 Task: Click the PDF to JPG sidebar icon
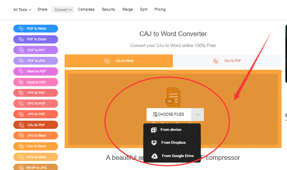[x=21, y=60]
